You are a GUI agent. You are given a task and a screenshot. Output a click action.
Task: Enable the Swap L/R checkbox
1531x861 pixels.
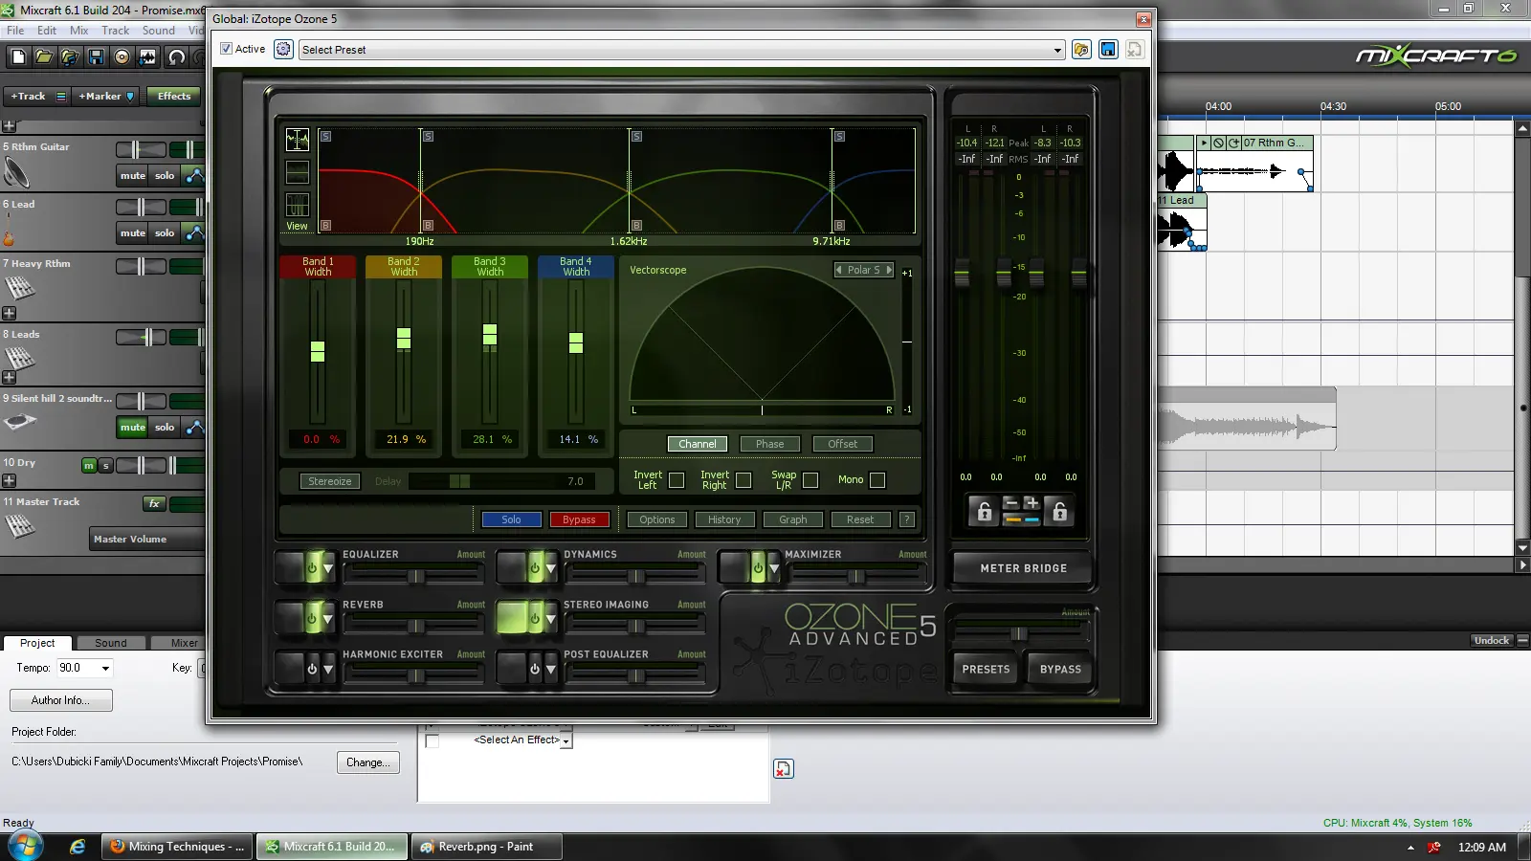click(x=810, y=480)
